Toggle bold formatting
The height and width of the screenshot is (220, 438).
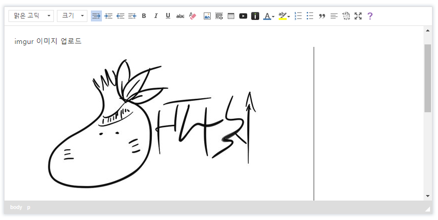(144, 16)
